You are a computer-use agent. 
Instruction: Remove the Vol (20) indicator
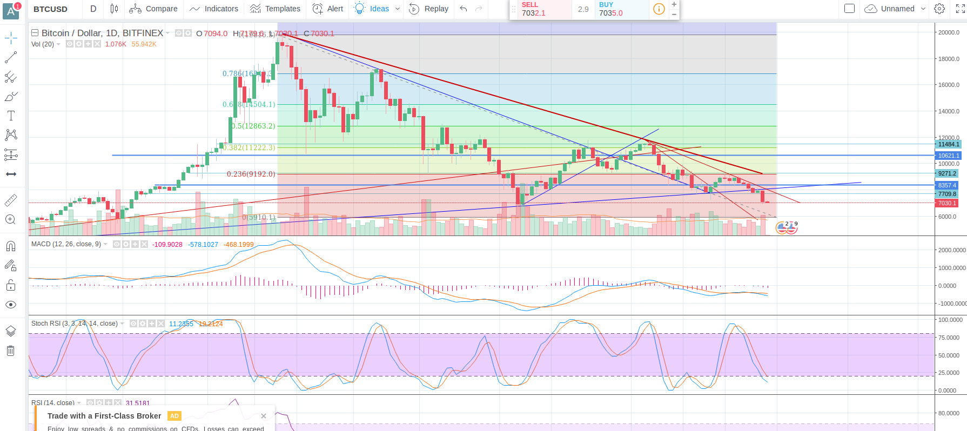[97, 44]
